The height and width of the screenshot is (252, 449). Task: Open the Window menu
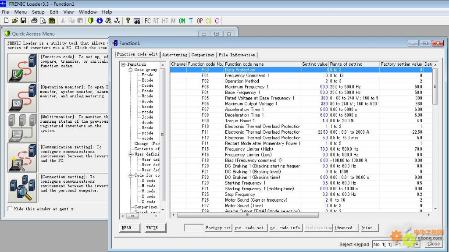click(x=88, y=12)
